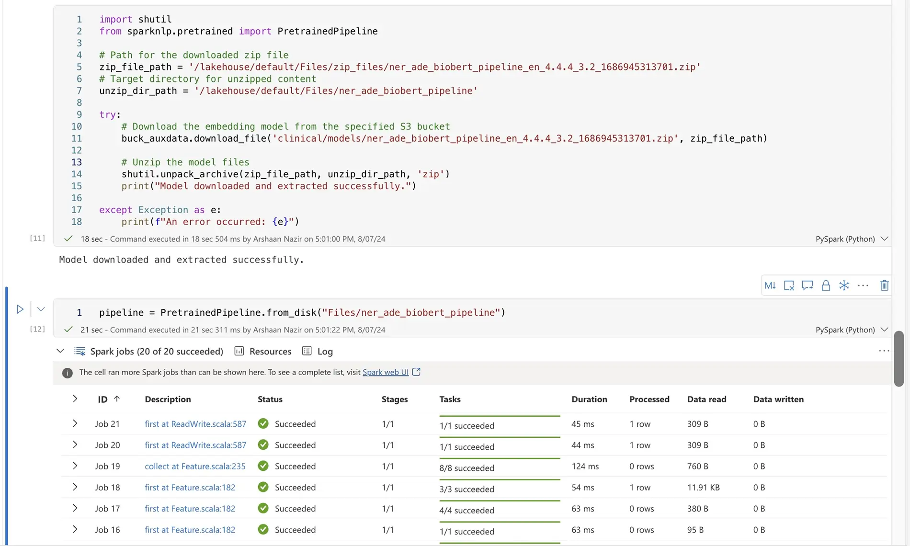Click Job 18 data read '11.91 KB'

(x=703, y=487)
